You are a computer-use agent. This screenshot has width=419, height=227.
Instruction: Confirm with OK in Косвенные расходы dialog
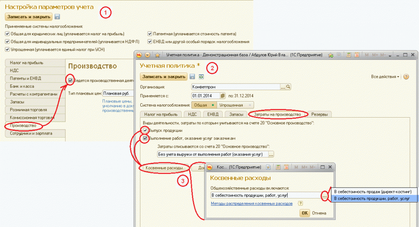(304, 213)
